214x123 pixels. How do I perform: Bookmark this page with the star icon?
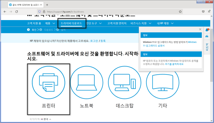point(180,12)
